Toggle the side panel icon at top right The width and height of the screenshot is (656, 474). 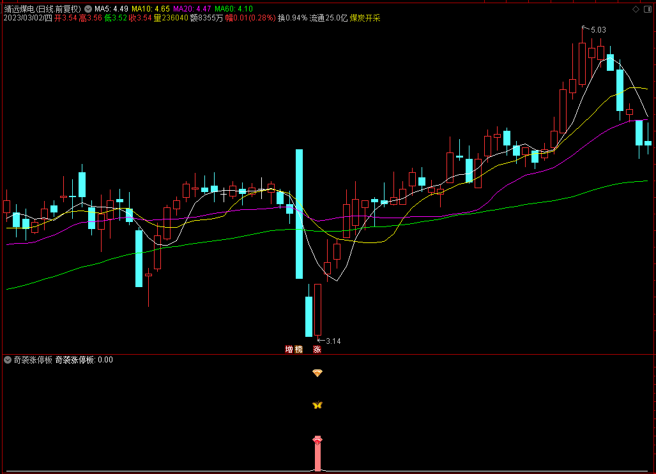pyautogui.click(x=647, y=9)
